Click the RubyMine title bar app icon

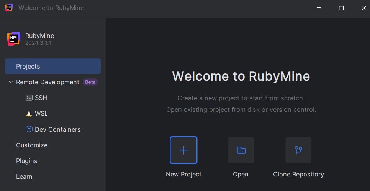9,8
